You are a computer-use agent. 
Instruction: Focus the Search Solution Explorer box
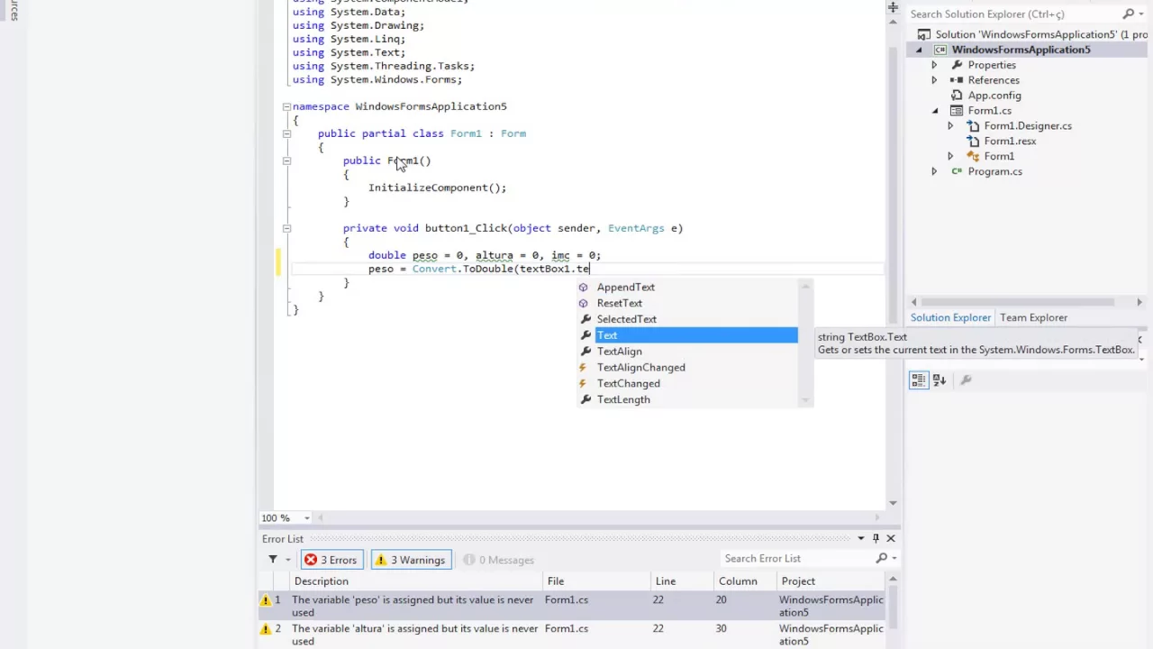[x=1013, y=14]
